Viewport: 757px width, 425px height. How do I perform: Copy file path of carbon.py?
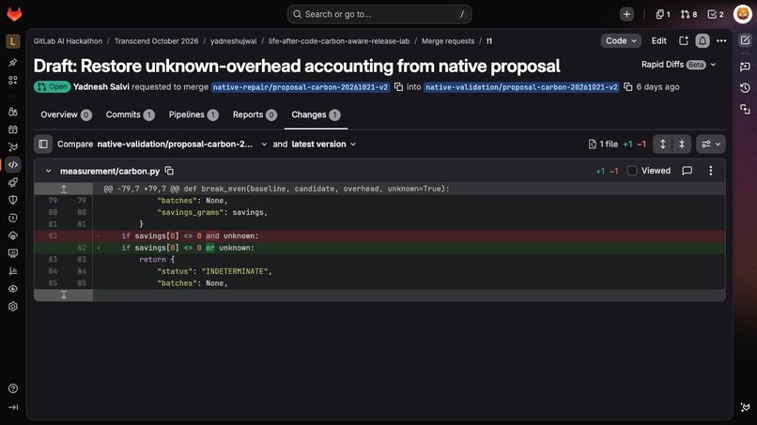click(169, 171)
